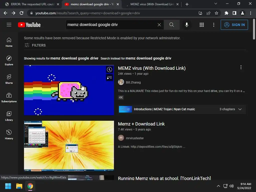Click the site lock icon in address bar
Viewport: 256px width, 192px height.
click(x=31, y=13)
